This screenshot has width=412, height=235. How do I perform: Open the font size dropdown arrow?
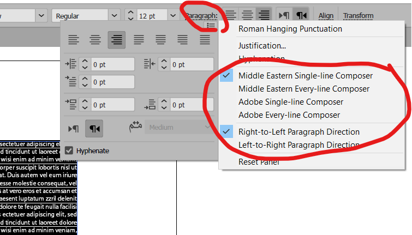[x=173, y=16]
